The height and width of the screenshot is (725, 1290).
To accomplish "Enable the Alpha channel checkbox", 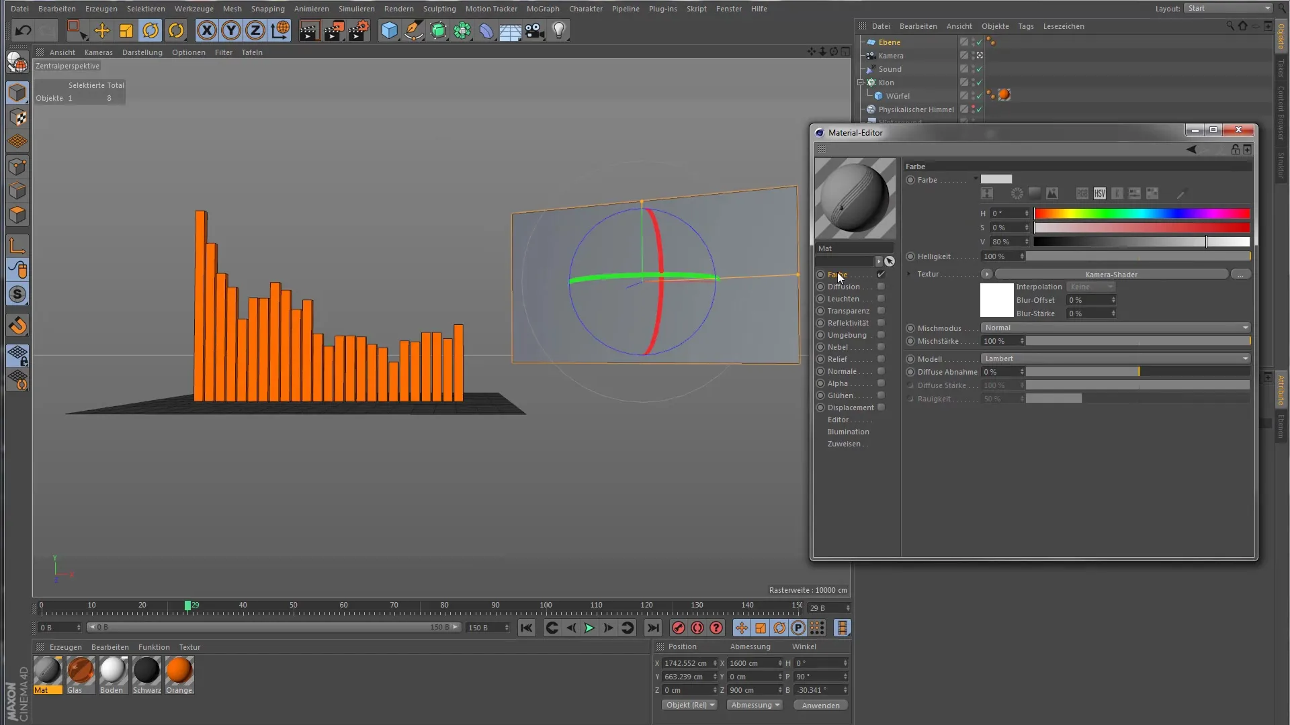I will tap(881, 383).
